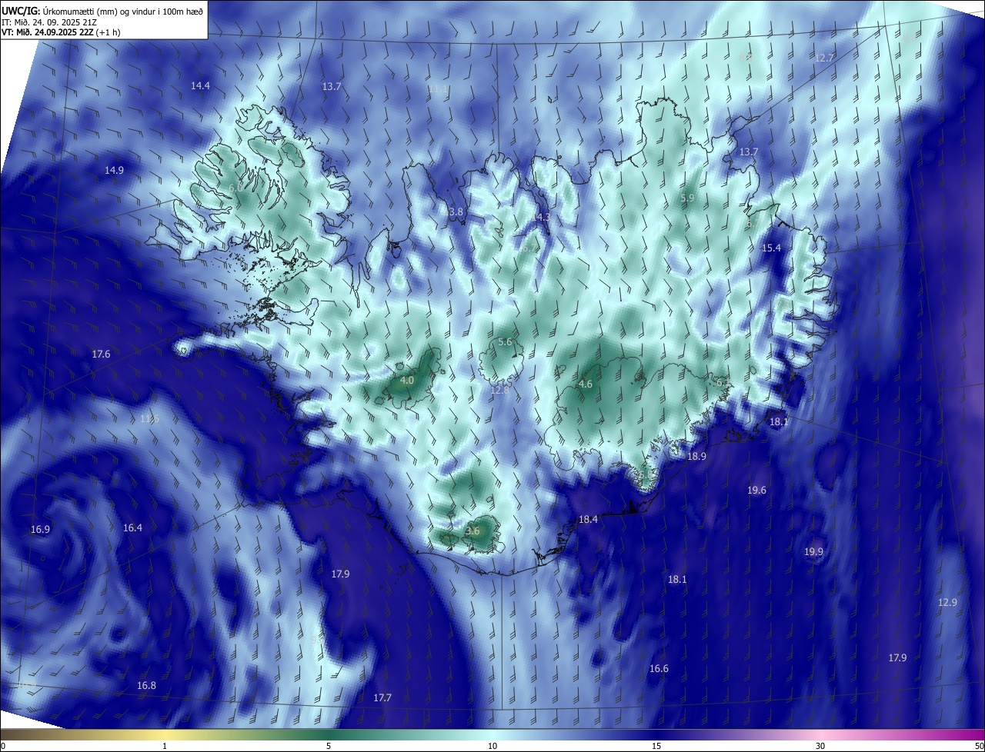Click the 18.4 value on the coast
The width and height of the screenshot is (985, 752).
[x=588, y=520]
